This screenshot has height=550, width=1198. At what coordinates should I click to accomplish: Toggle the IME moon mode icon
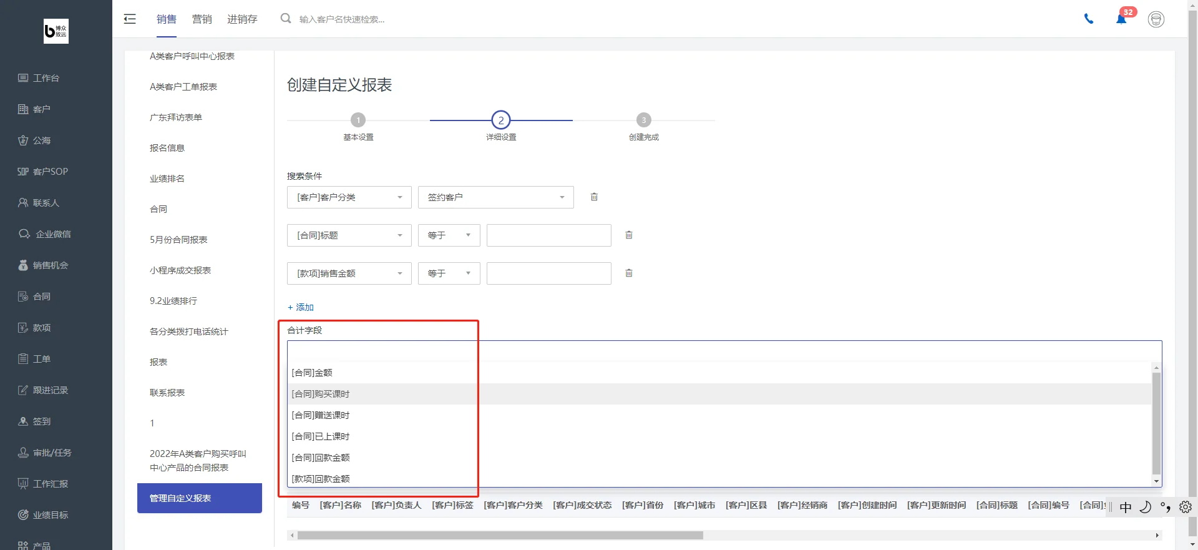coord(1145,507)
